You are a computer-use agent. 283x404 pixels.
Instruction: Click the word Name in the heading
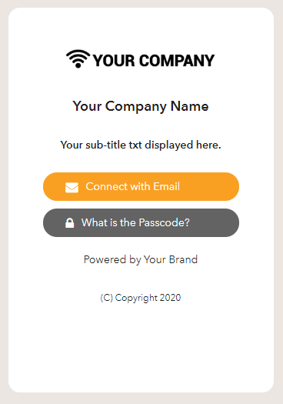point(189,106)
